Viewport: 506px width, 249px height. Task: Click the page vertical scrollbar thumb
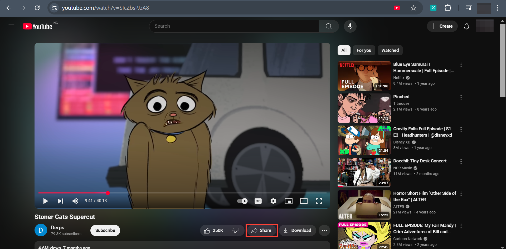(503, 61)
